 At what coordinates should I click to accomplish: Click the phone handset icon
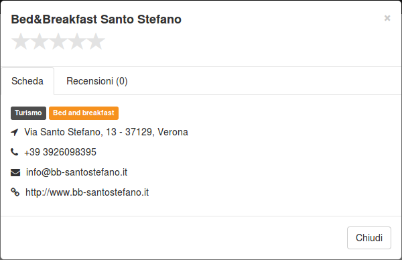pos(15,152)
